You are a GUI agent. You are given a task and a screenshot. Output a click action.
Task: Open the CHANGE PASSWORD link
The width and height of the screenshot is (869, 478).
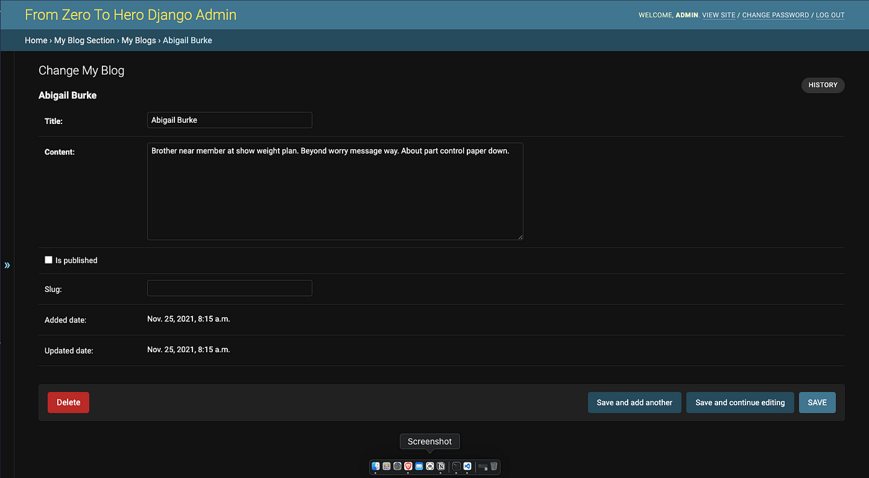point(776,15)
